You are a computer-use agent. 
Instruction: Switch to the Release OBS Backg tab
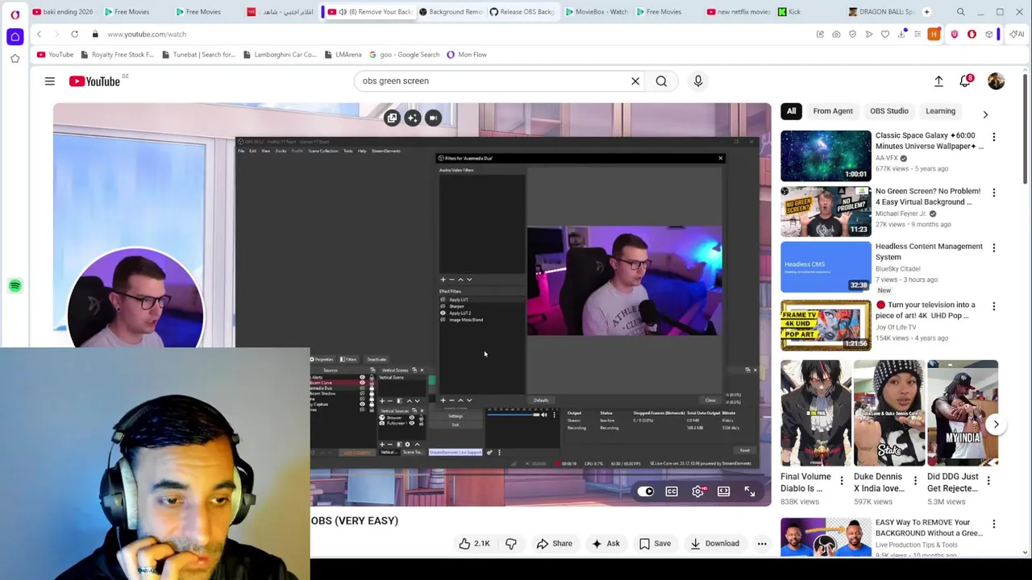(x=522, y=12)
